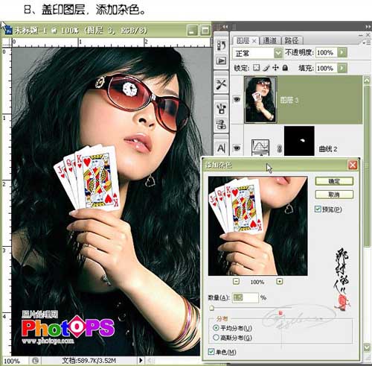Image resolution: width=372 pixels, height=366 pixels.
Task: Toggle the 预览(P) checkbox
Action: (318, 209)
